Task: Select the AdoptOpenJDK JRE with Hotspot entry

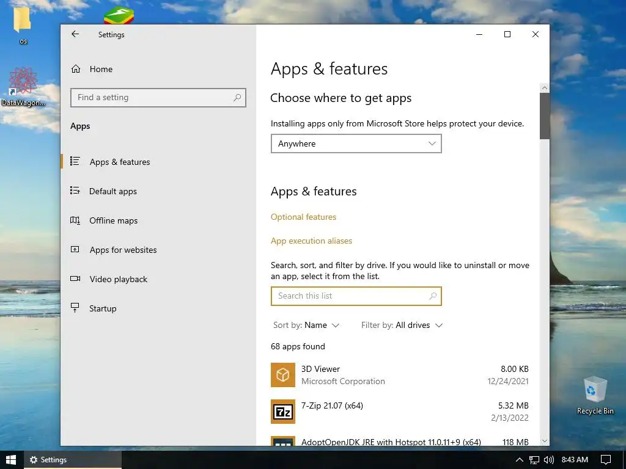Action: click(x=400, y=441)
